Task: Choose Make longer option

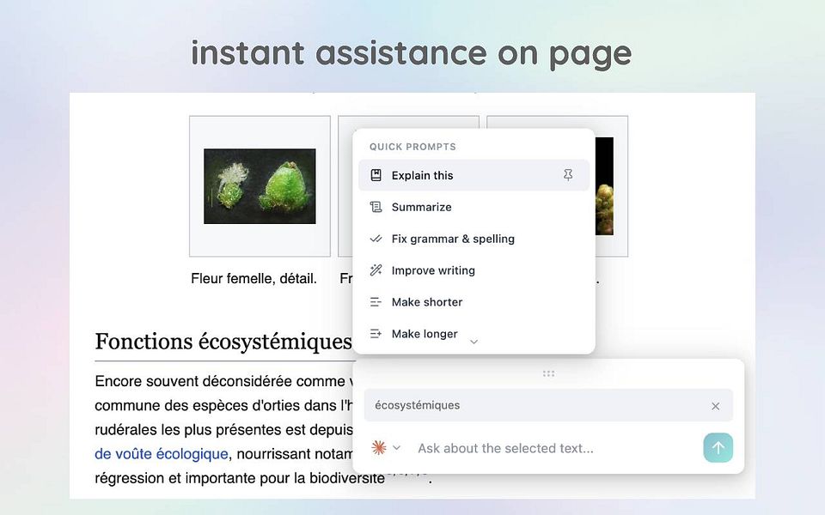Action: point(474,334)
